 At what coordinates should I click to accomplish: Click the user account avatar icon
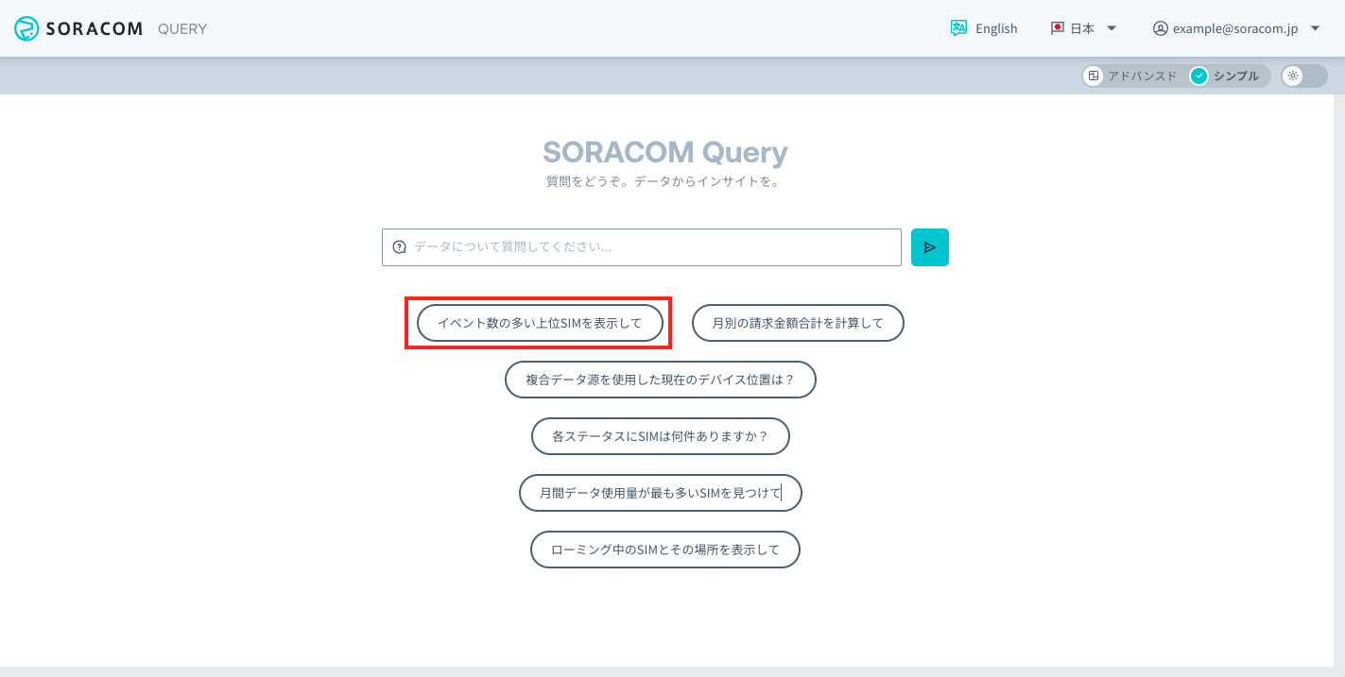[1161, 28]
